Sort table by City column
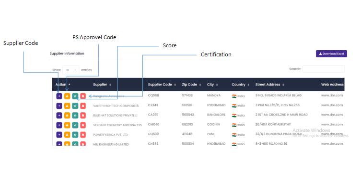This screenshot has height=193, width=361. point(212,85)
